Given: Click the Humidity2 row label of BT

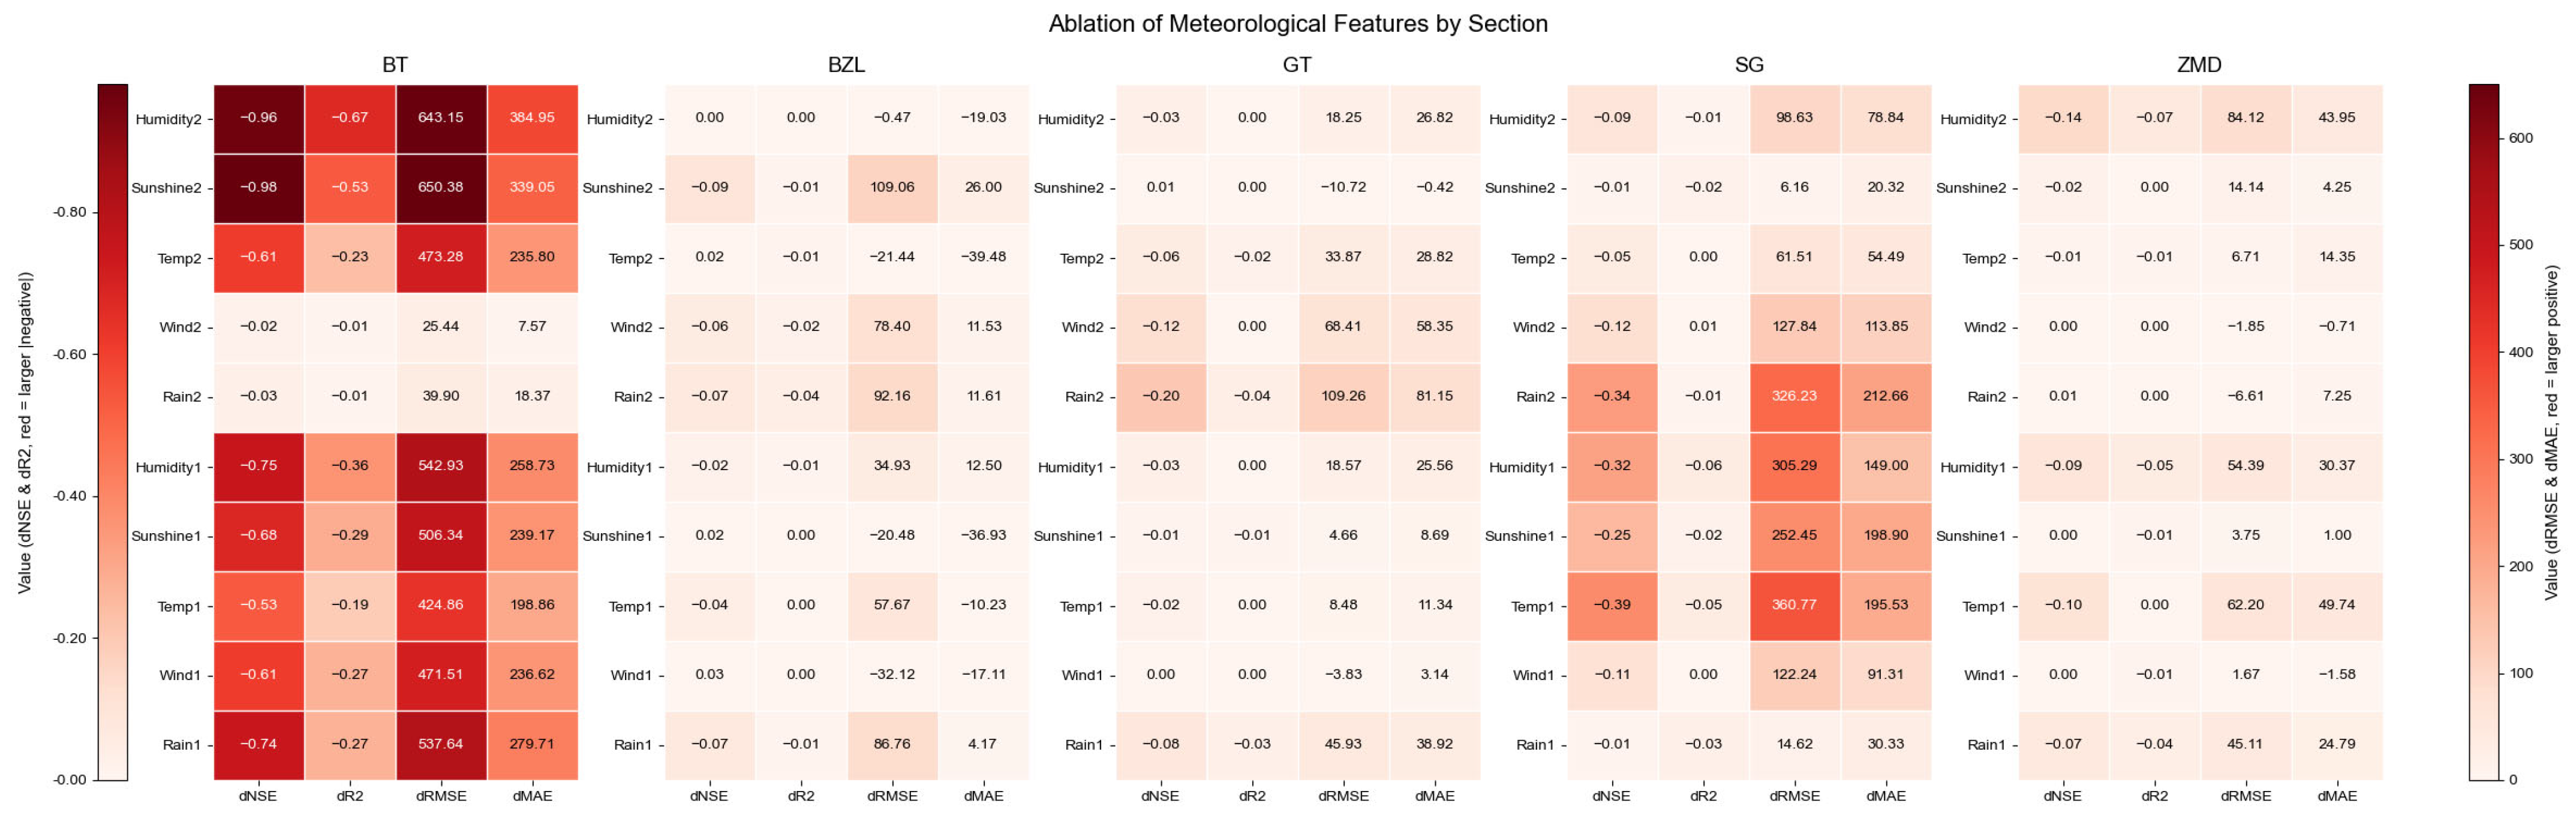Looking at the screenshot, I should coord(168,120).
